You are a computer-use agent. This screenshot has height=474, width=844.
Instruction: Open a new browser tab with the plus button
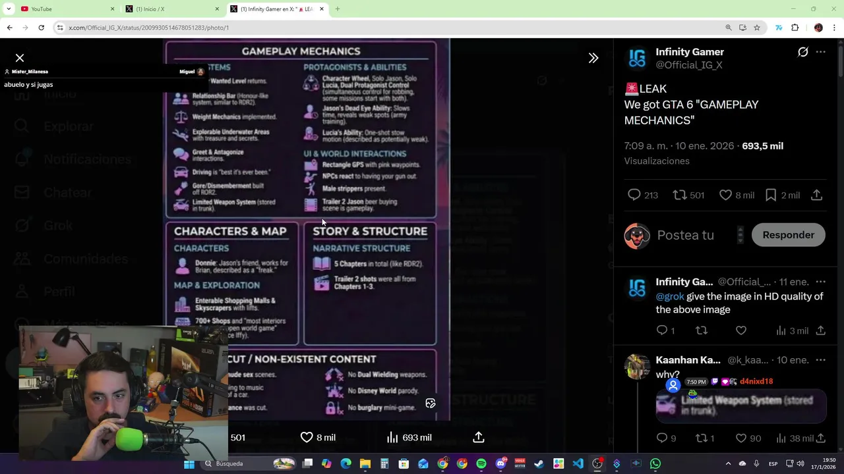(x=338, y=9)
